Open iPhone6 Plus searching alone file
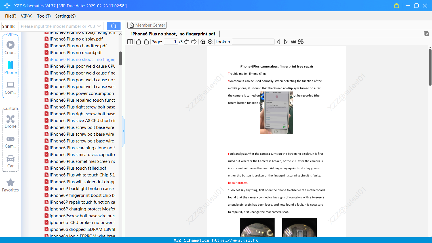Image resolution: width=432 pixels, height=243 pixels. (82, 148)
